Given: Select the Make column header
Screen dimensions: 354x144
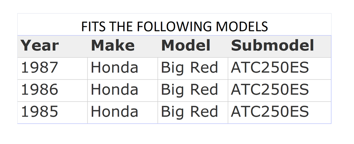Looking at the screenshot, I should (113, 45).
